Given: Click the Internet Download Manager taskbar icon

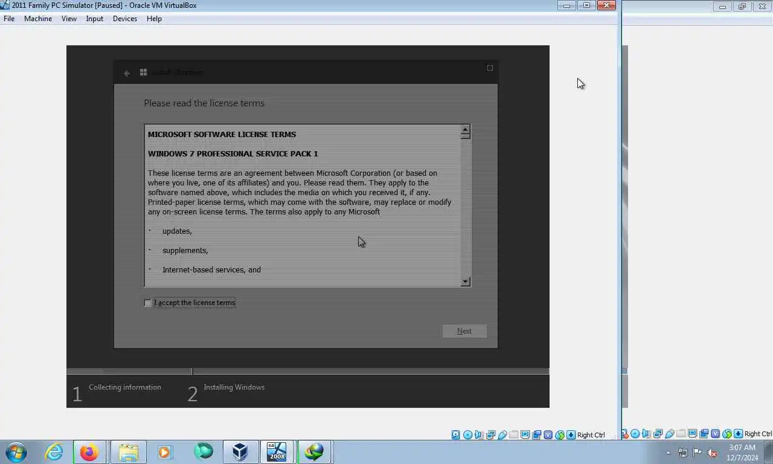Looking at the screenshot, I should coord(314,452).
